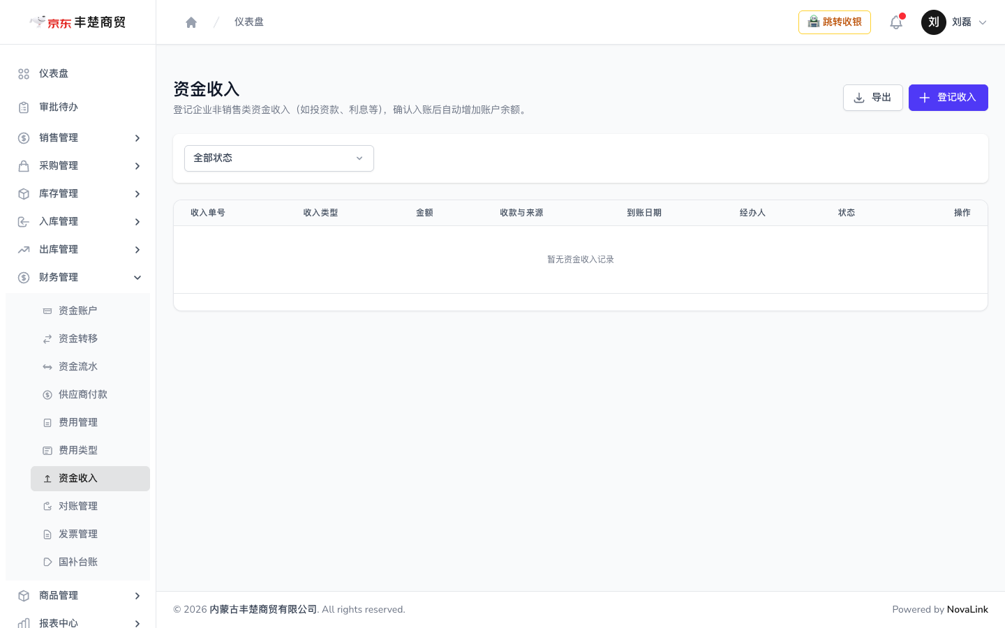Click the 国补台账 tag icon
Image resolution: width=1005 pixels, height=628 pixels.
(47, 562)
